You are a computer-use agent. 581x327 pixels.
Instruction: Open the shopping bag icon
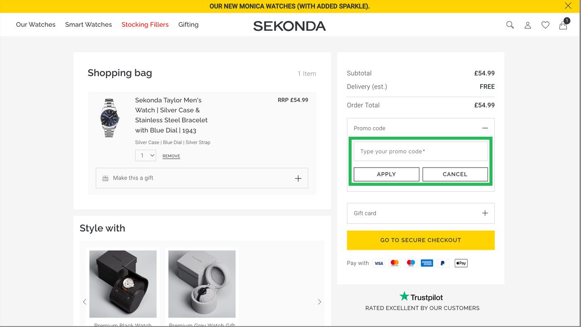pos(563,25)
